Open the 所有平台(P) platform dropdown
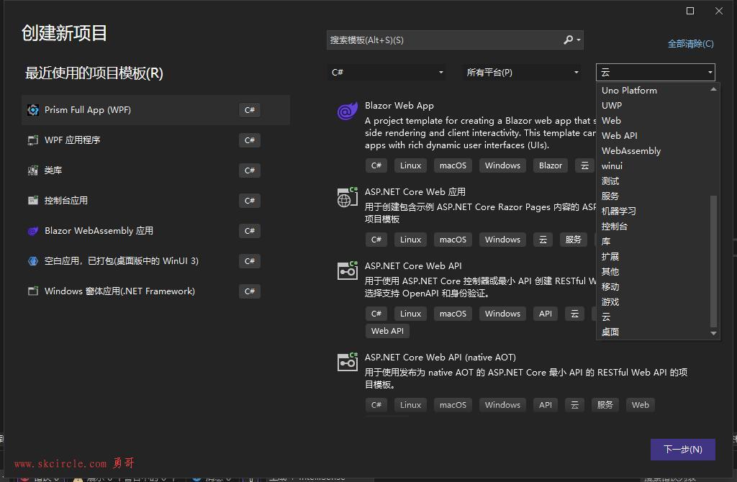The width and height of the screenshot is (737, 482). coord(522,73)
